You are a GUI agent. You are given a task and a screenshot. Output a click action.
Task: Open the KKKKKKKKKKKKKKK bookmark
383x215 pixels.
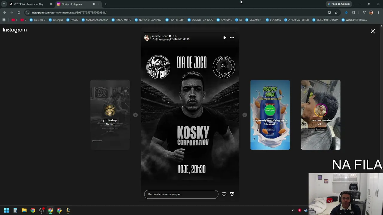point(95,20)
